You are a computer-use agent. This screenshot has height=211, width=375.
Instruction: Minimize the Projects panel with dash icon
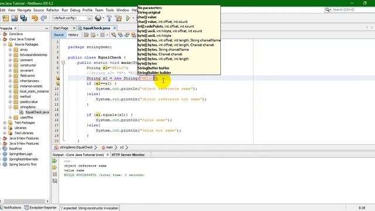pyautogui.click(x=47, y=28)
